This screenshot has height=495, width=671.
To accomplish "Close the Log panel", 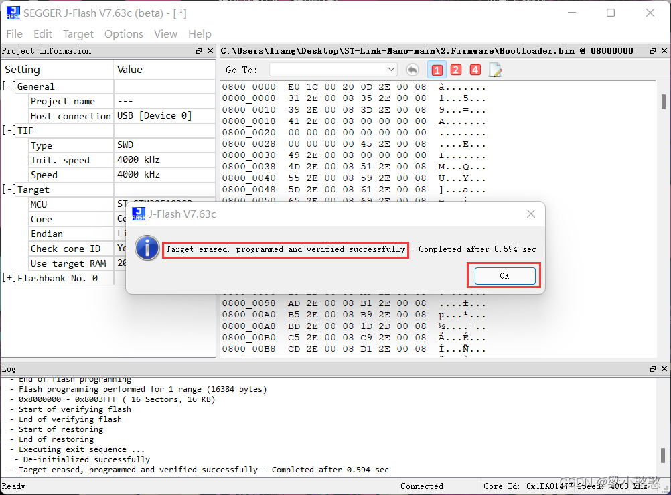I will point(664,368).
